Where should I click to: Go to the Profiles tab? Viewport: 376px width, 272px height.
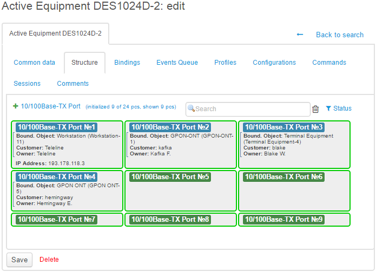(225, 63)
